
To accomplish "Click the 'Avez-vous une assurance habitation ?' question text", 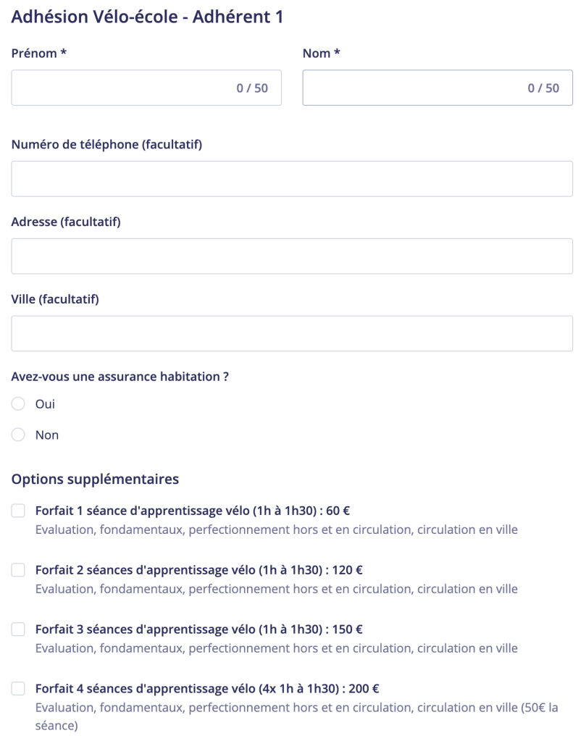I will tap(125, 377).
